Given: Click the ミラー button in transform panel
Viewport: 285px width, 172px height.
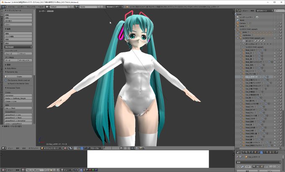Looking at the screenshot, I should (18, 25).
